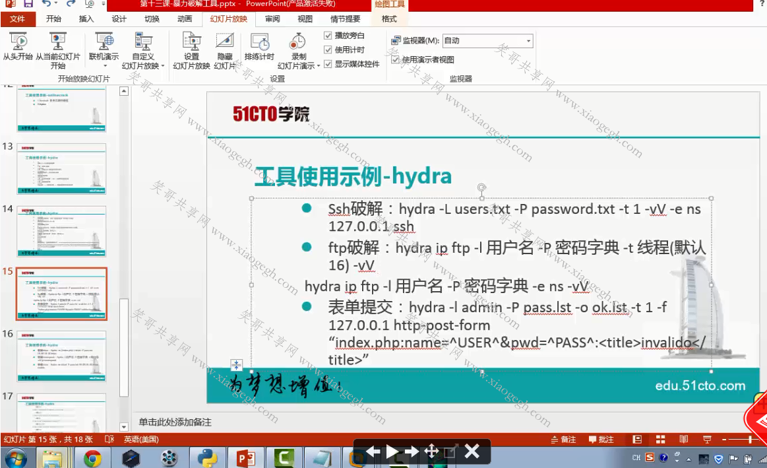Click zoom slider handle in status bar
767x468 pixels.
pyautogui.click(x=750, y=439)
